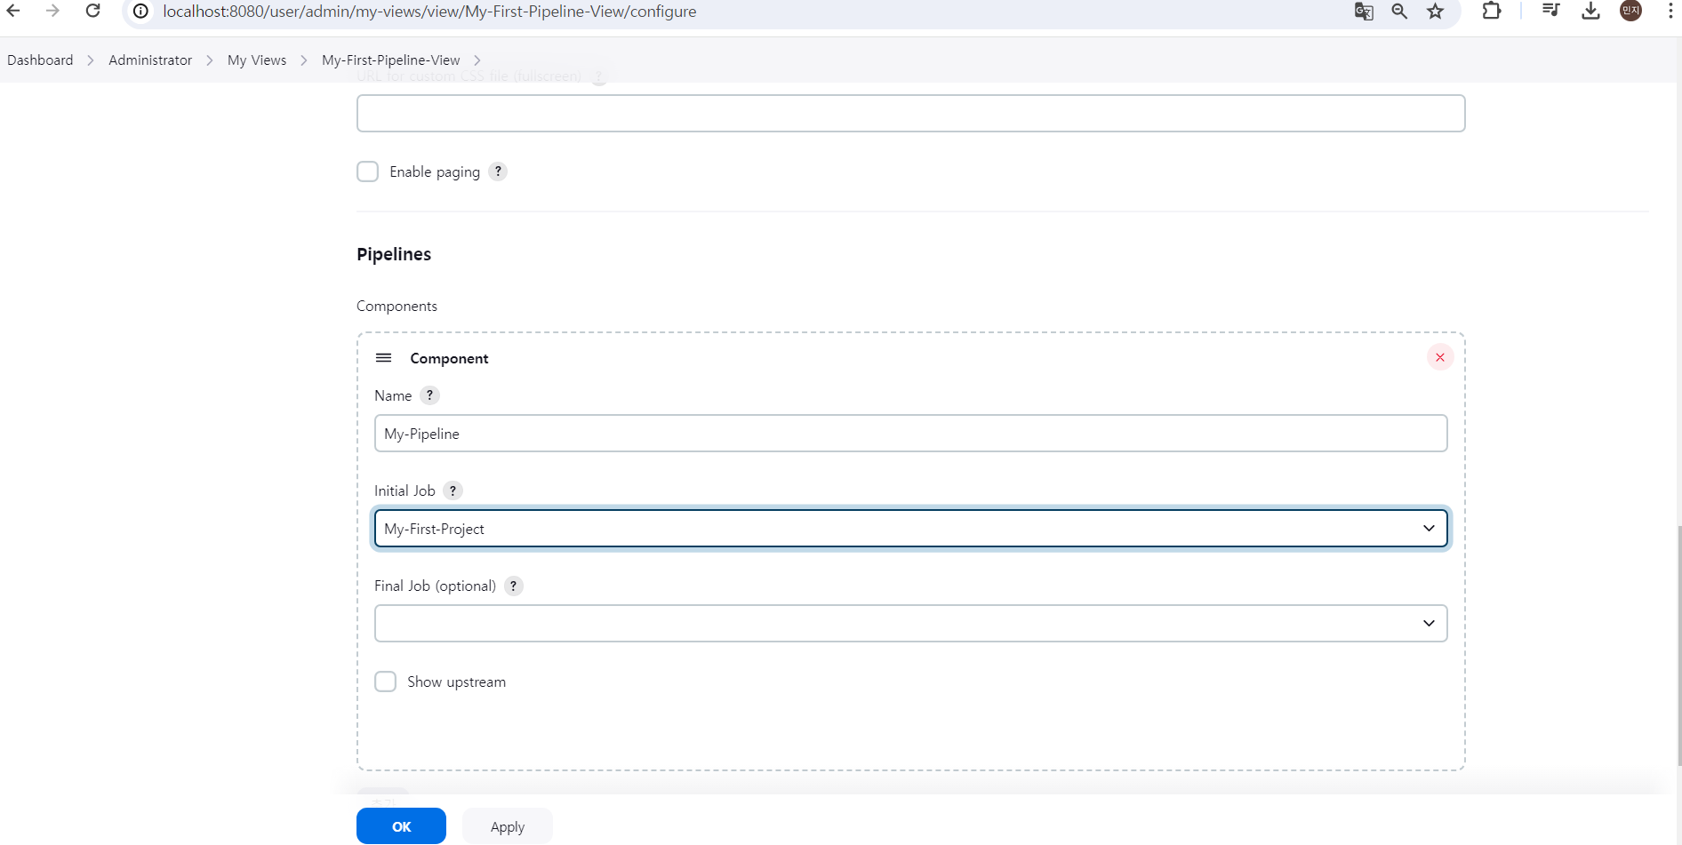Open the Final Job dropdown
The height and width of the screenshot is (845, 1682).
coord(910,624)
